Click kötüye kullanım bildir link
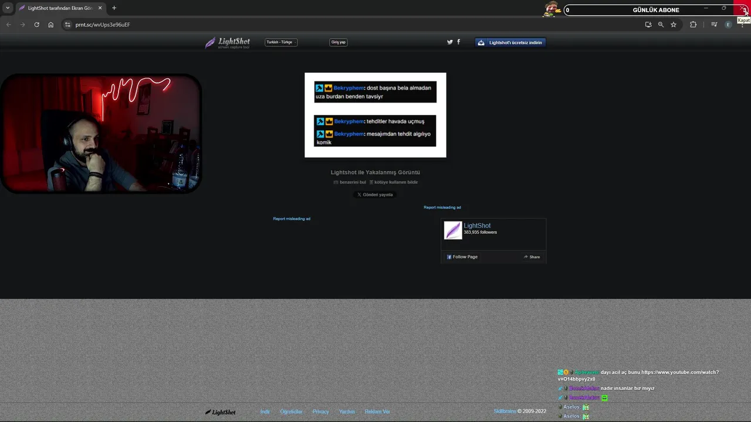Screen dimensions: 751x422 pyautogui.click(x=394, y=182)
